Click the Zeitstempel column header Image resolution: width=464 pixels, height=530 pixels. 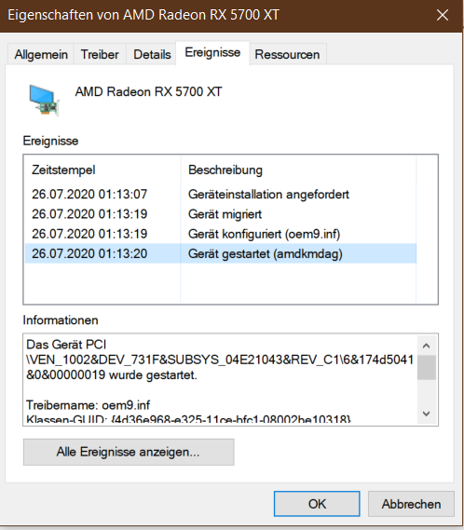(x=102, y=170)
